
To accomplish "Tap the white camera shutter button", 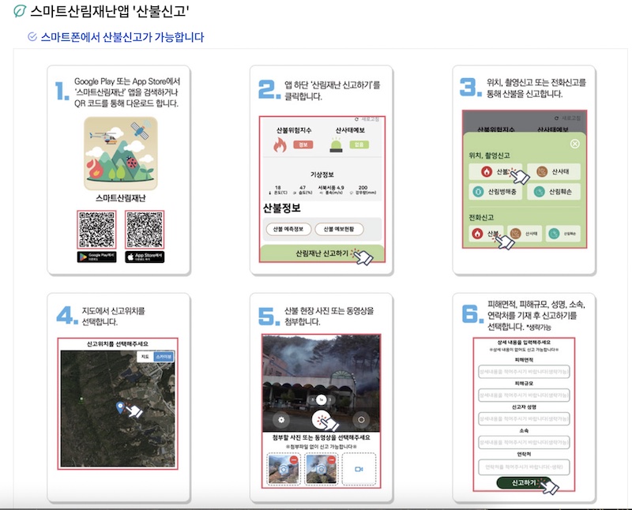I will coord(322,420).
